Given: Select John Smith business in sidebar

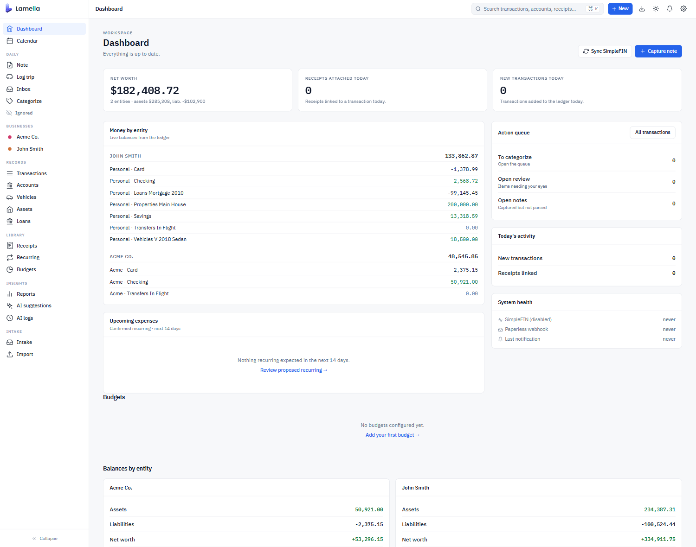Looking at the screenshot, I should (x=45, y=149).
